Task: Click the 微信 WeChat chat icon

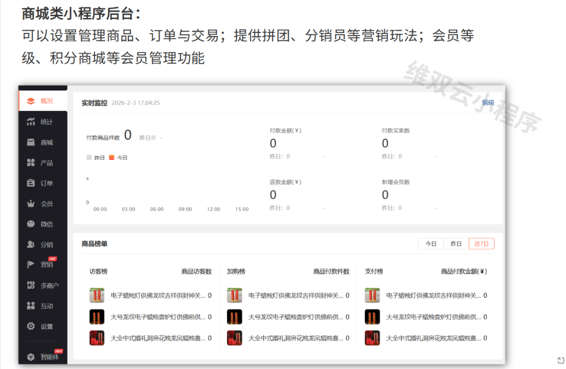Action: coord(31,224)
